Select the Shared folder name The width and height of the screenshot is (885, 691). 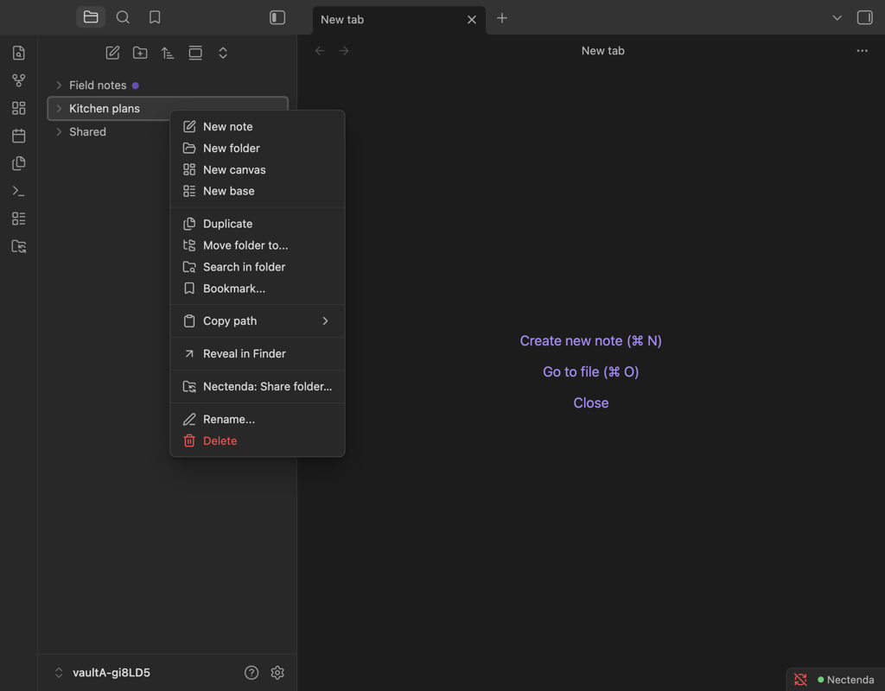coord(87,131)
